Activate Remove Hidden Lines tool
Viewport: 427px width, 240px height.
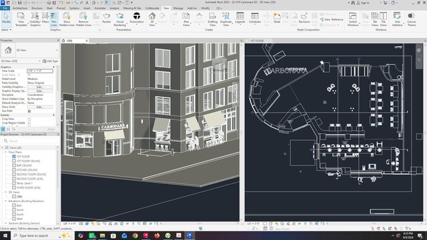83,19
